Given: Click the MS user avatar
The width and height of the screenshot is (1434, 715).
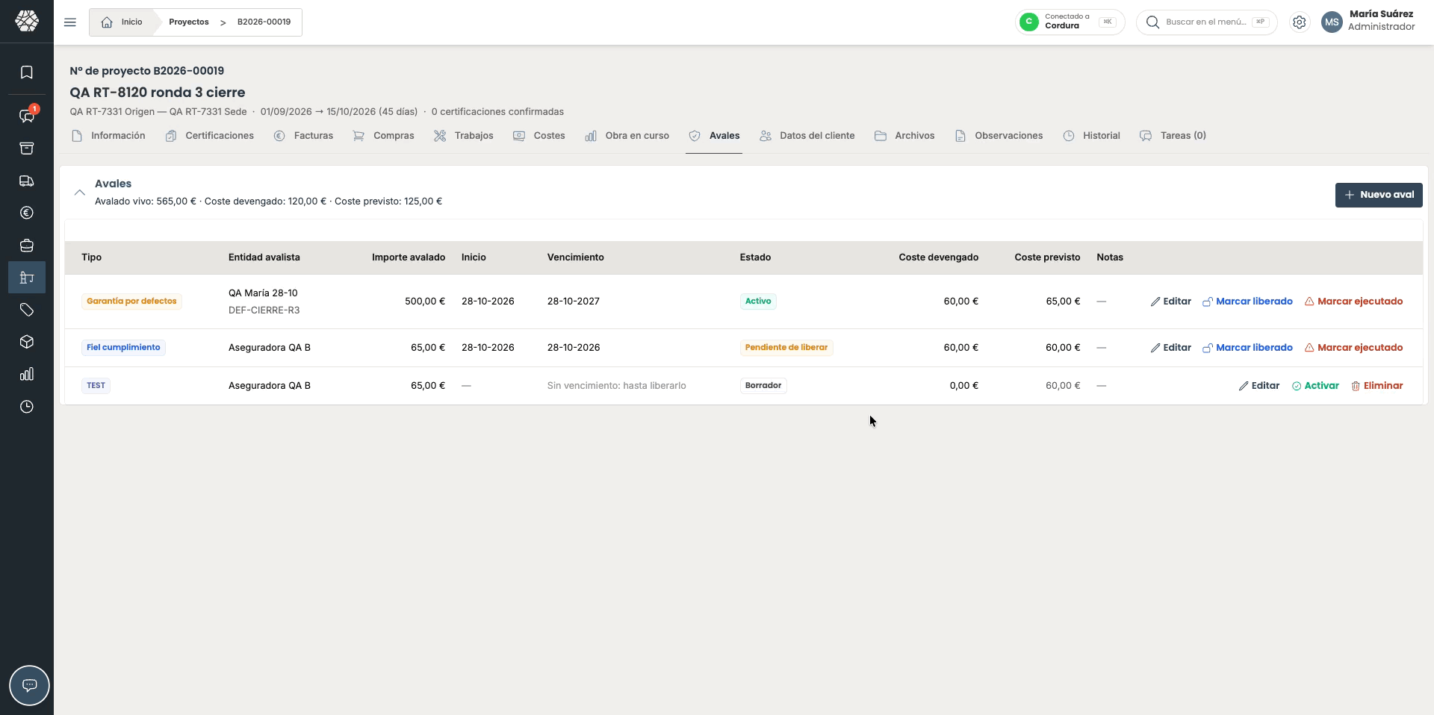Looking at the screenshot, I should tap(1332, 22).
